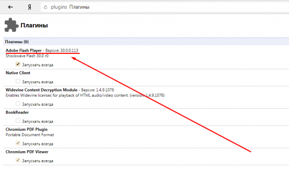Select the BookReader plugin name
Viewport: 289px width, 193px height.
(x=17, y=112)
